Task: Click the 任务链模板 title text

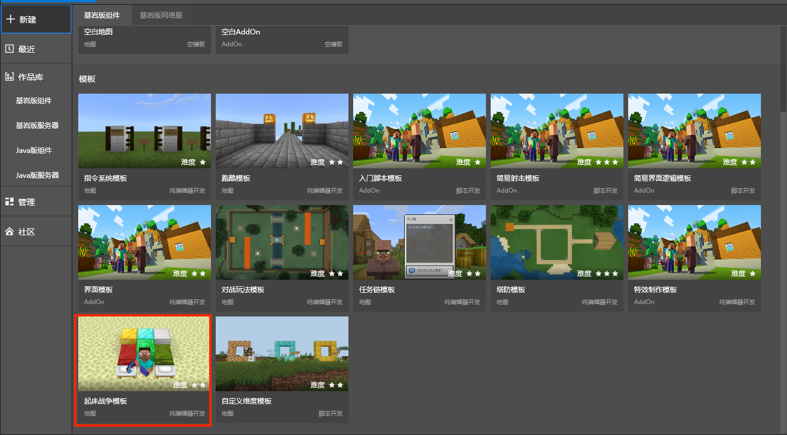Action: (x=377, y=290)
